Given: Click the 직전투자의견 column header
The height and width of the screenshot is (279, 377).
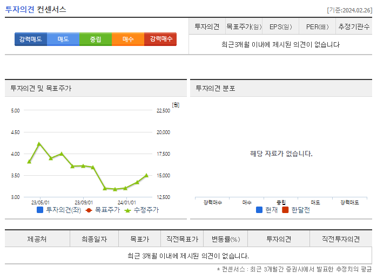Looking at the screenshot, I should click(x=341, y=239).
